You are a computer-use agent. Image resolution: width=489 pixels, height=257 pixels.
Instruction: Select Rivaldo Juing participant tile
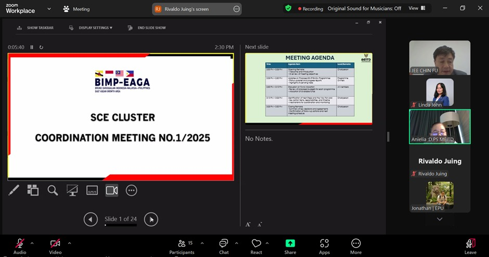tap(440, 161)
